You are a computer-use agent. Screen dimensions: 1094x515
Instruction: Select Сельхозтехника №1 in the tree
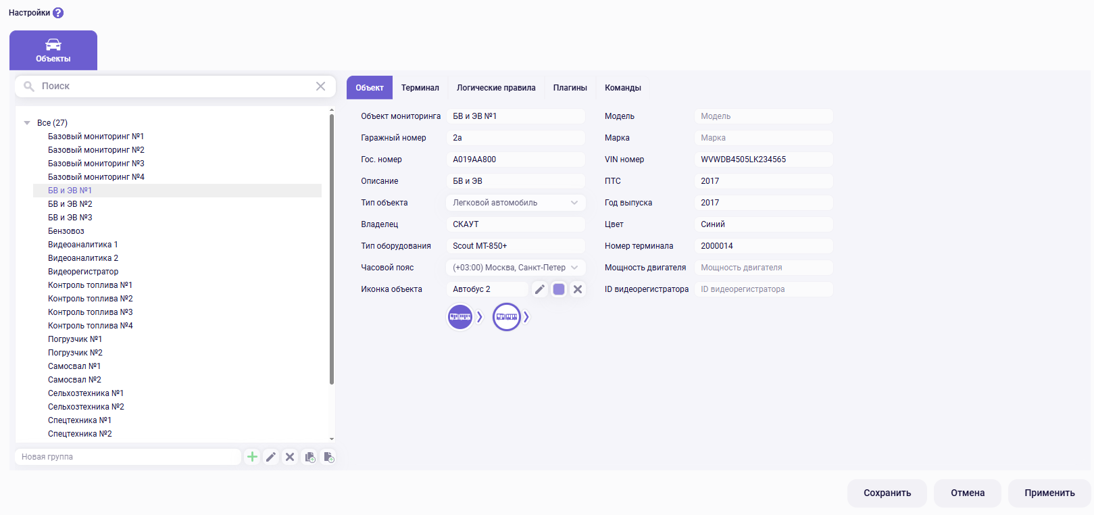(86, 393)
